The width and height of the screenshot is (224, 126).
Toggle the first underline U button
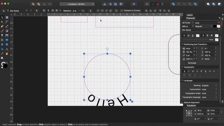[184, 36]
